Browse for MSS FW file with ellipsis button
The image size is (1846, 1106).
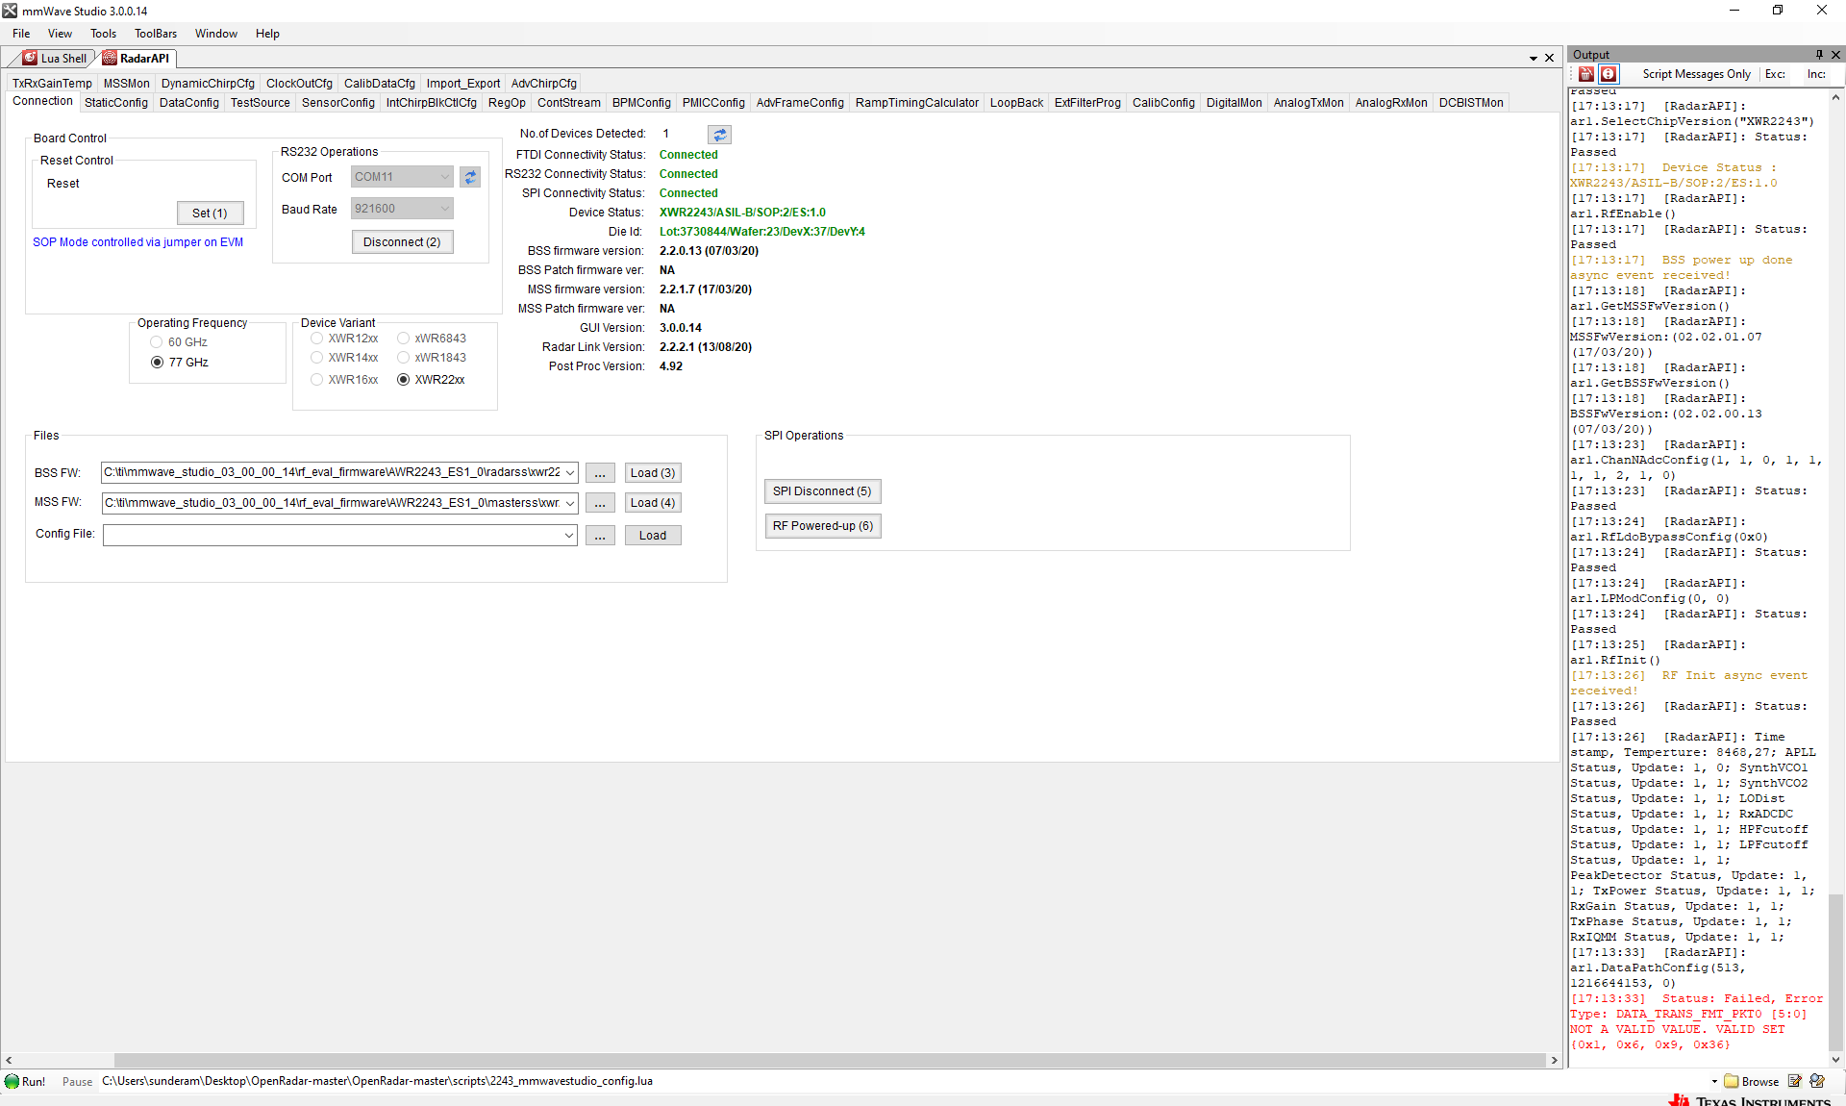600,503
